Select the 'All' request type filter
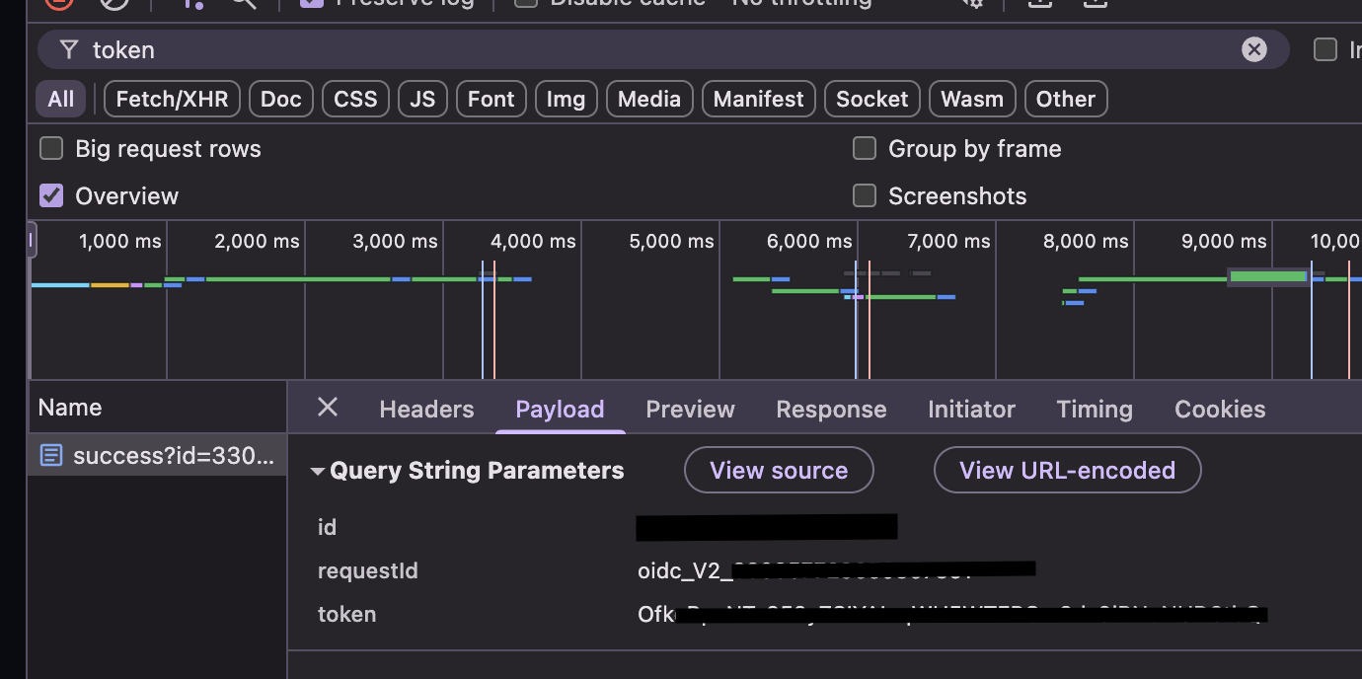The image size is (1362, 679). coord(60,99)
